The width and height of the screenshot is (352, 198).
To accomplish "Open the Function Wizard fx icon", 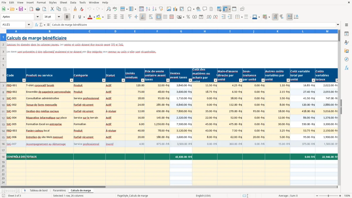I will pyautogui.click(x=36, y=25).
